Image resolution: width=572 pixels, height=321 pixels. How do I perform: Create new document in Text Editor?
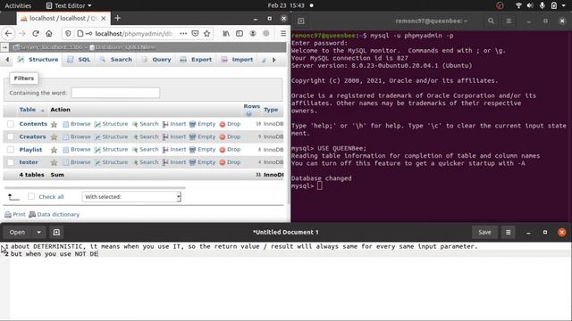[x=56, y=232]
